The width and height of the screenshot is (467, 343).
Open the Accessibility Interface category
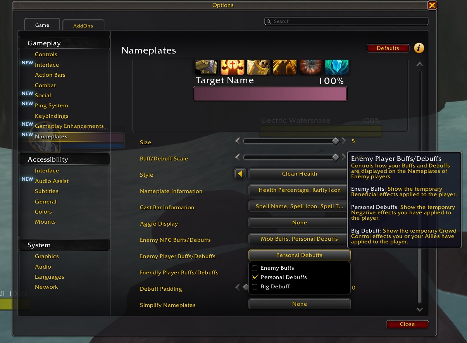pos(47,171)
